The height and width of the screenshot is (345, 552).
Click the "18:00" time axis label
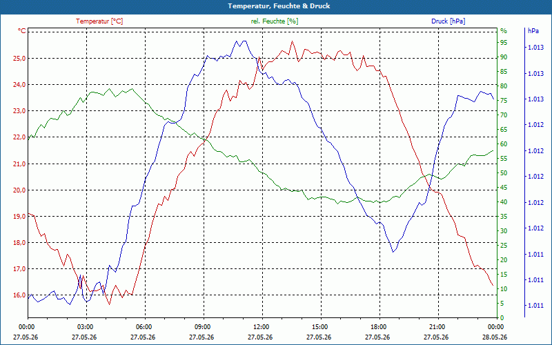click(377, 326)
